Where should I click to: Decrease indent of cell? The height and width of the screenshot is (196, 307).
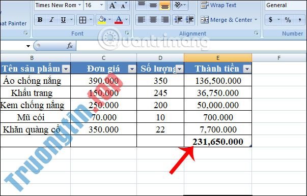tap(178, 20)
